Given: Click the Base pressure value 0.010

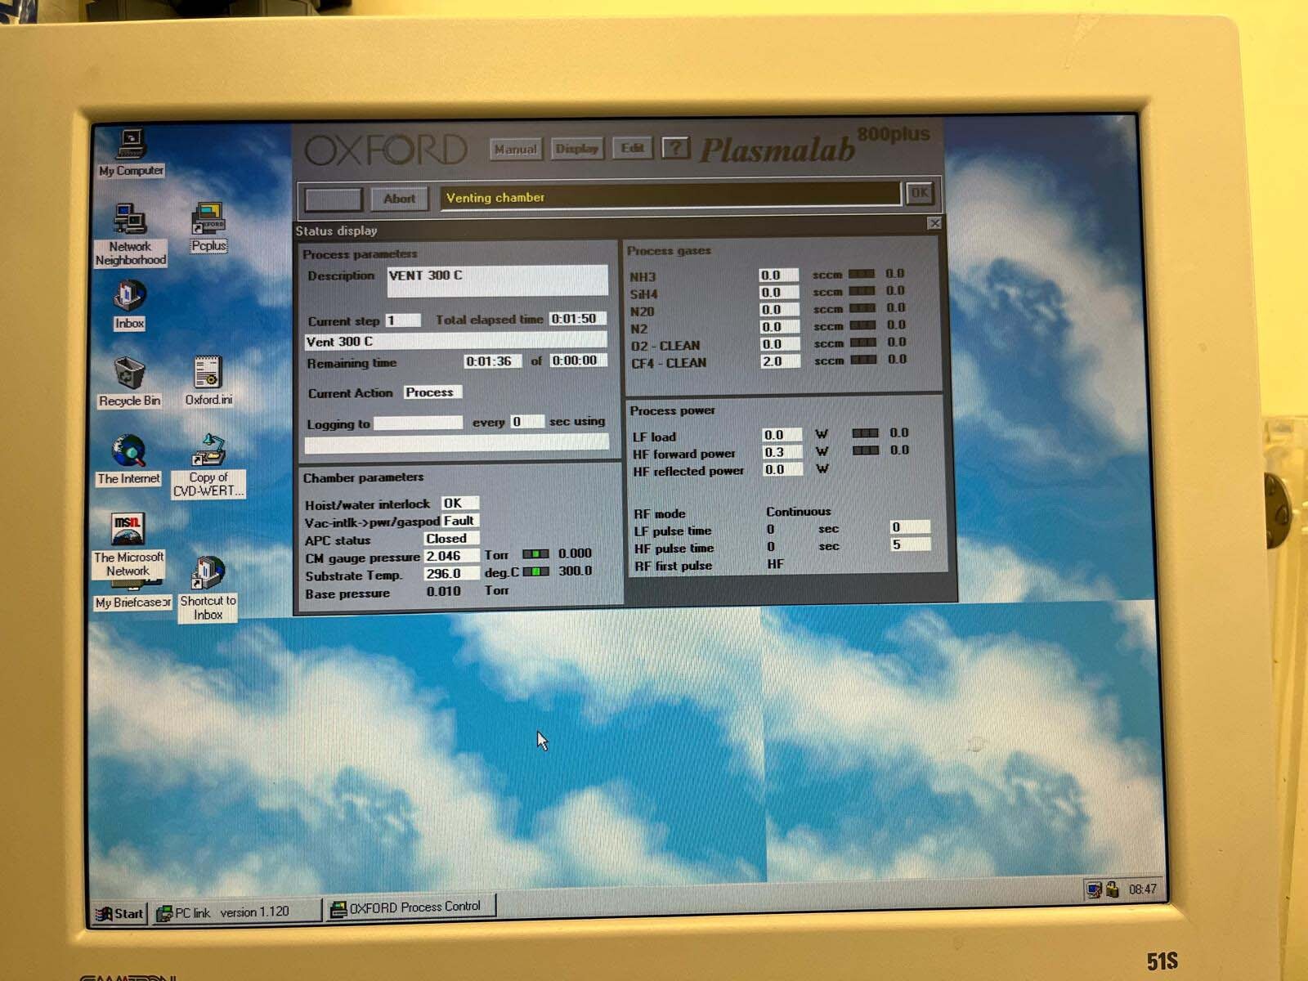Looking at the screenshot, I should tap(444, 591).
